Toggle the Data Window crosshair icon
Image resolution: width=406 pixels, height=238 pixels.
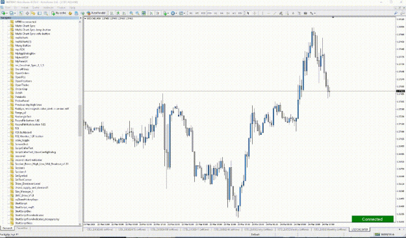click(x=27, y=13)
